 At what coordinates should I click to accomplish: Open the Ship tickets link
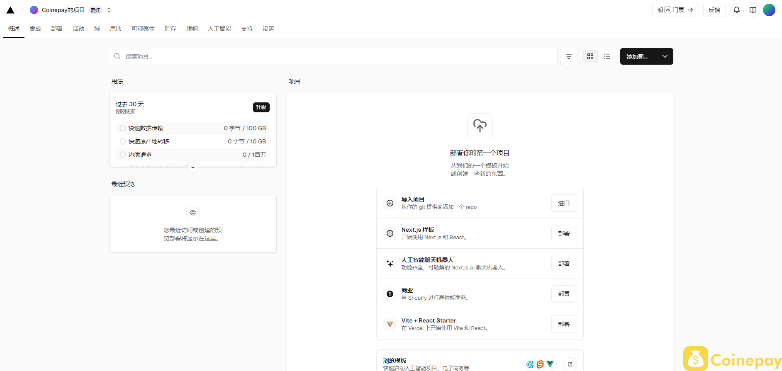click(675, 10)
